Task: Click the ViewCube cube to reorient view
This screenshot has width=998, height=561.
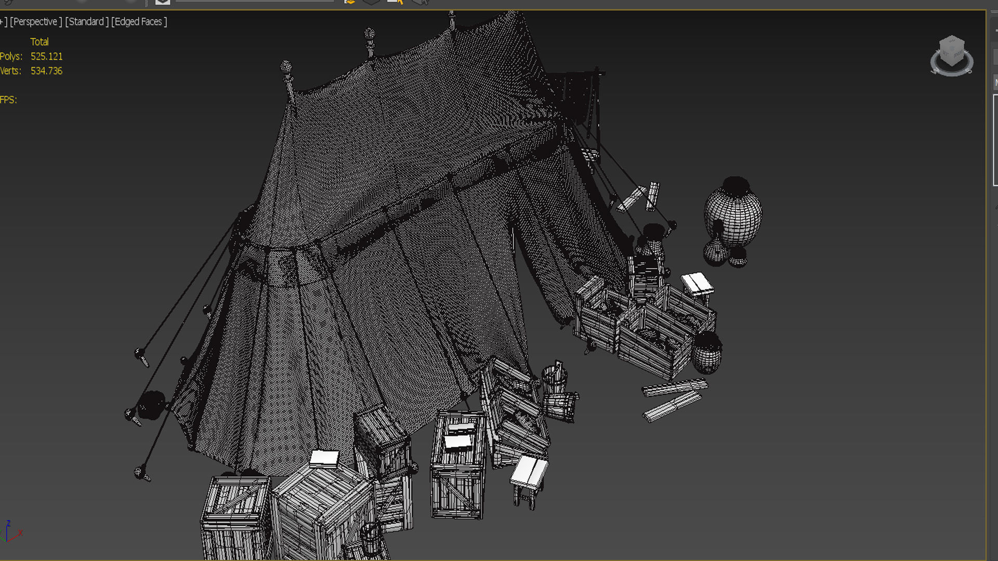Action: coord(952,50)
